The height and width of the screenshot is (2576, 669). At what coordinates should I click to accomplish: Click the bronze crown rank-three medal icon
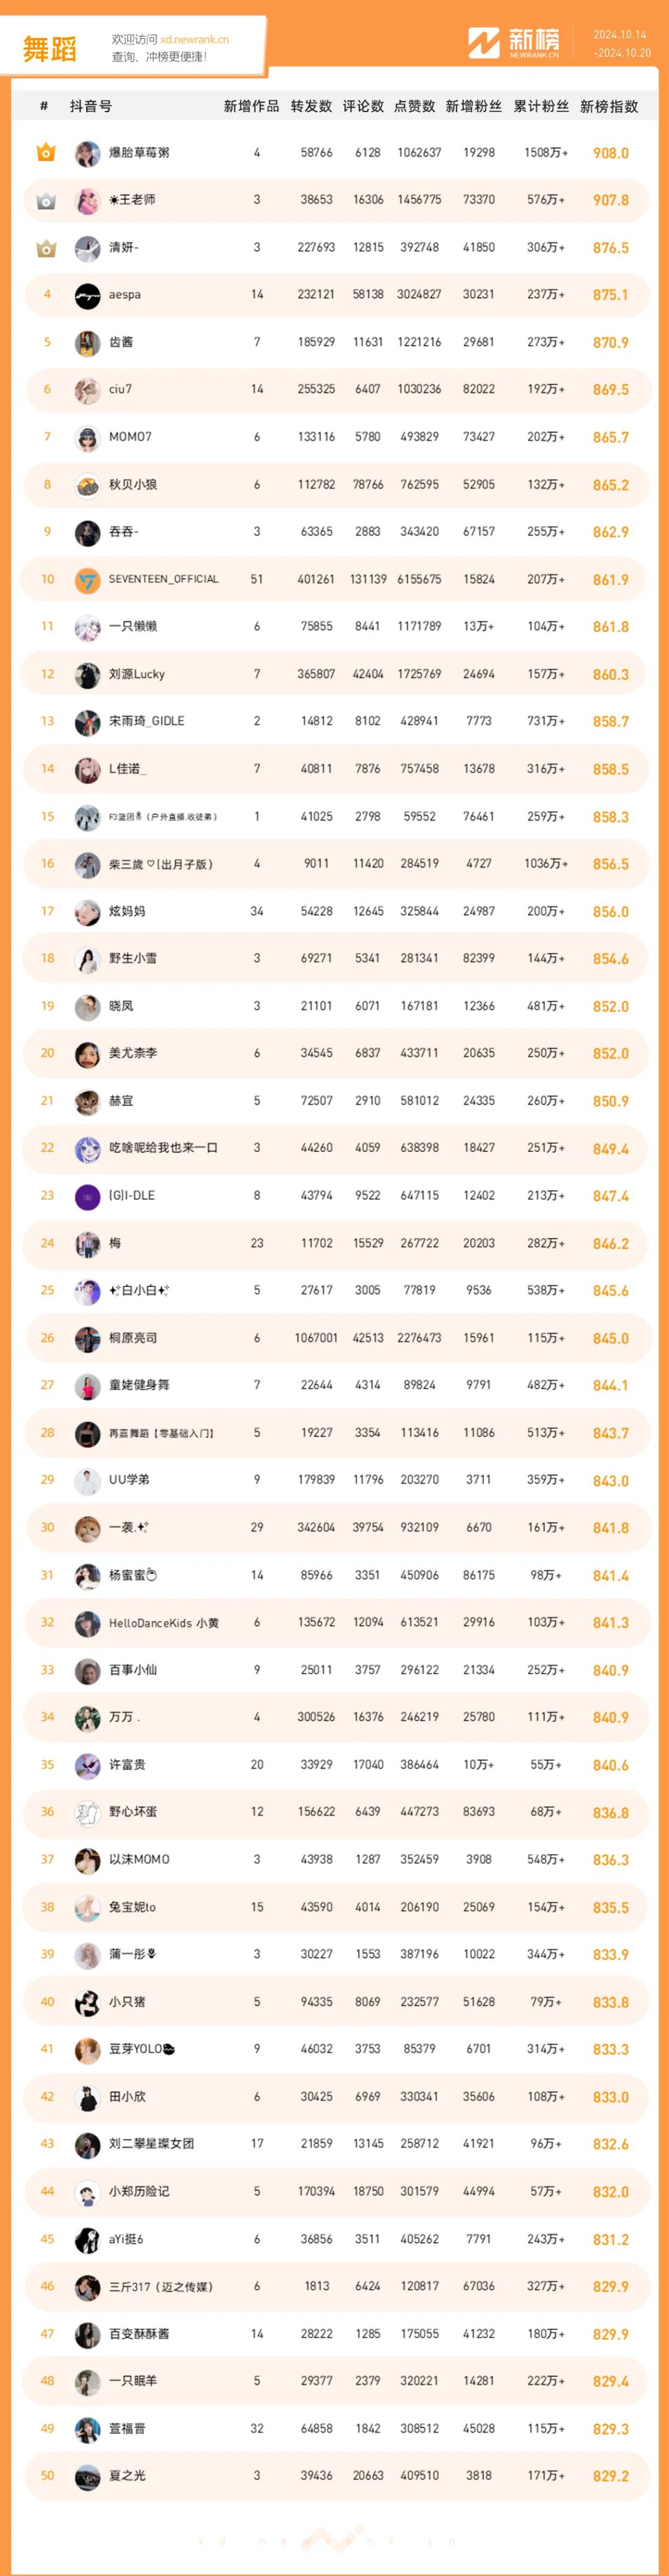(x=46, y=248)
